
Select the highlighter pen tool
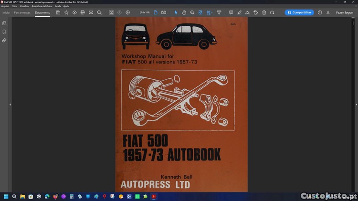239,12
